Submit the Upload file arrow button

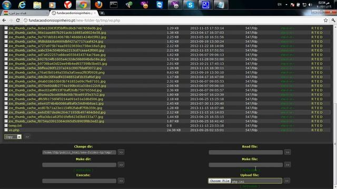pyautogui.click(x=286, y=181)
